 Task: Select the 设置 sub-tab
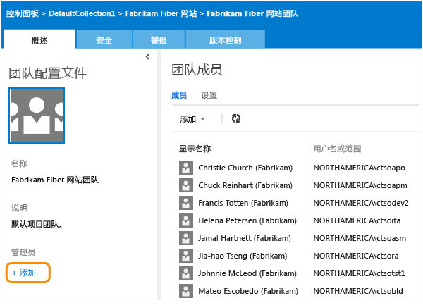pyautogui.click(x=209, y=95)
